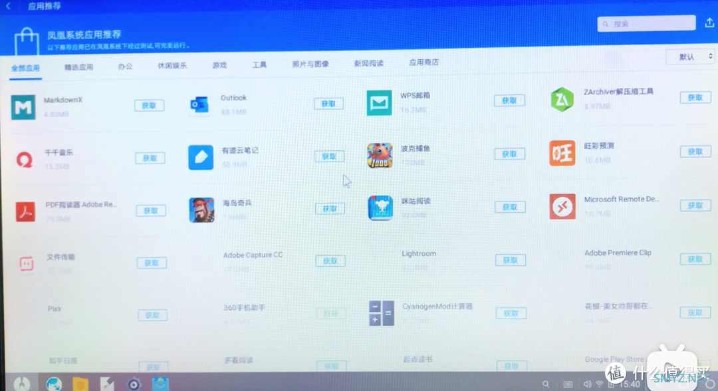Image resolution: width=718 pixels, height=391 pixels.
Task: Switch to the 精选应用 tab
Action: pos(78,67)
